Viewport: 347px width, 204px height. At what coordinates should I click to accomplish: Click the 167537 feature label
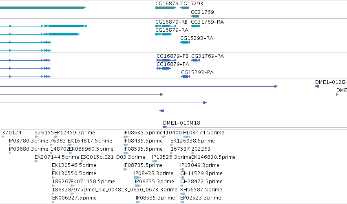180,149
